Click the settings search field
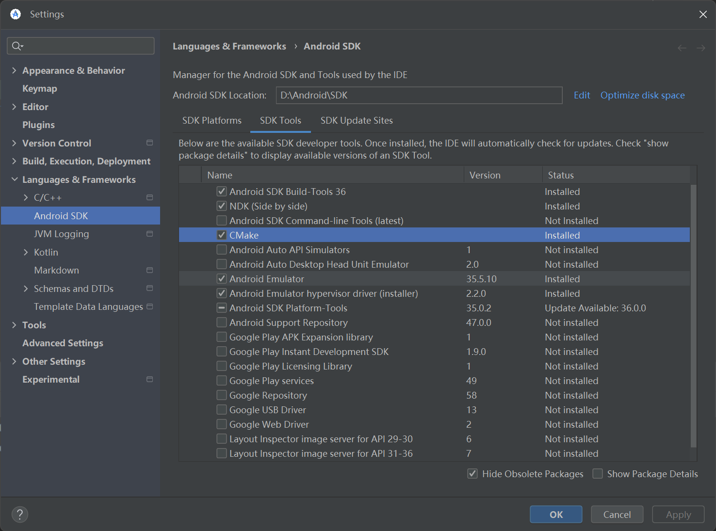 (x=81, y=46)
